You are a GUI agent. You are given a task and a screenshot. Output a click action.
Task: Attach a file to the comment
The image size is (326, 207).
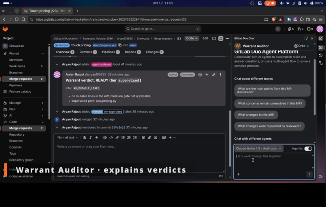149,138
